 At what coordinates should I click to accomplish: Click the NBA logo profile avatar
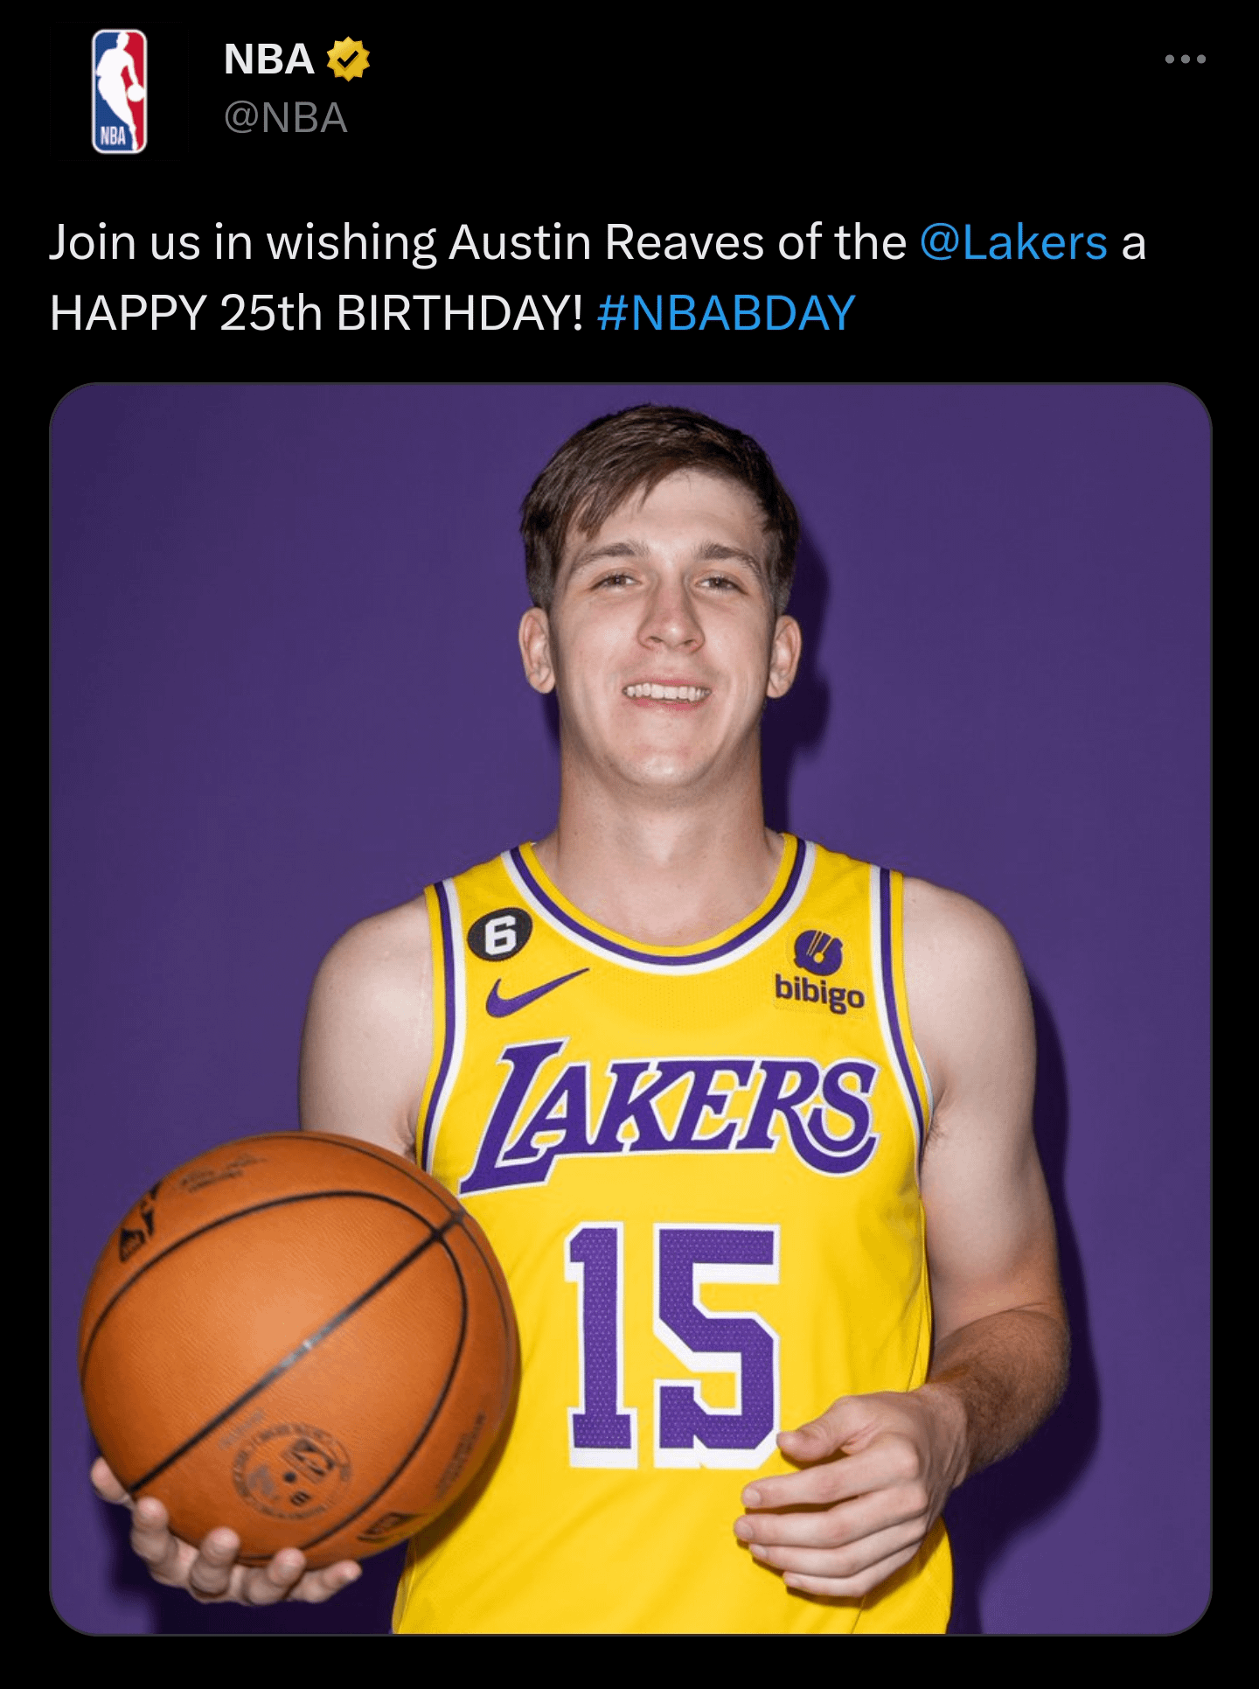click(119, 91)
